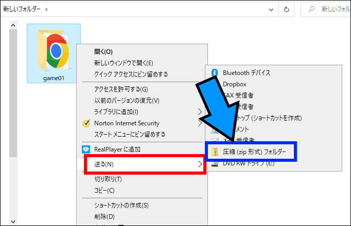Image resolution: width=351 pixels, height=226 pixels.
Task: Choose アクセスを許可する(G)
Action: pos(142,89)
